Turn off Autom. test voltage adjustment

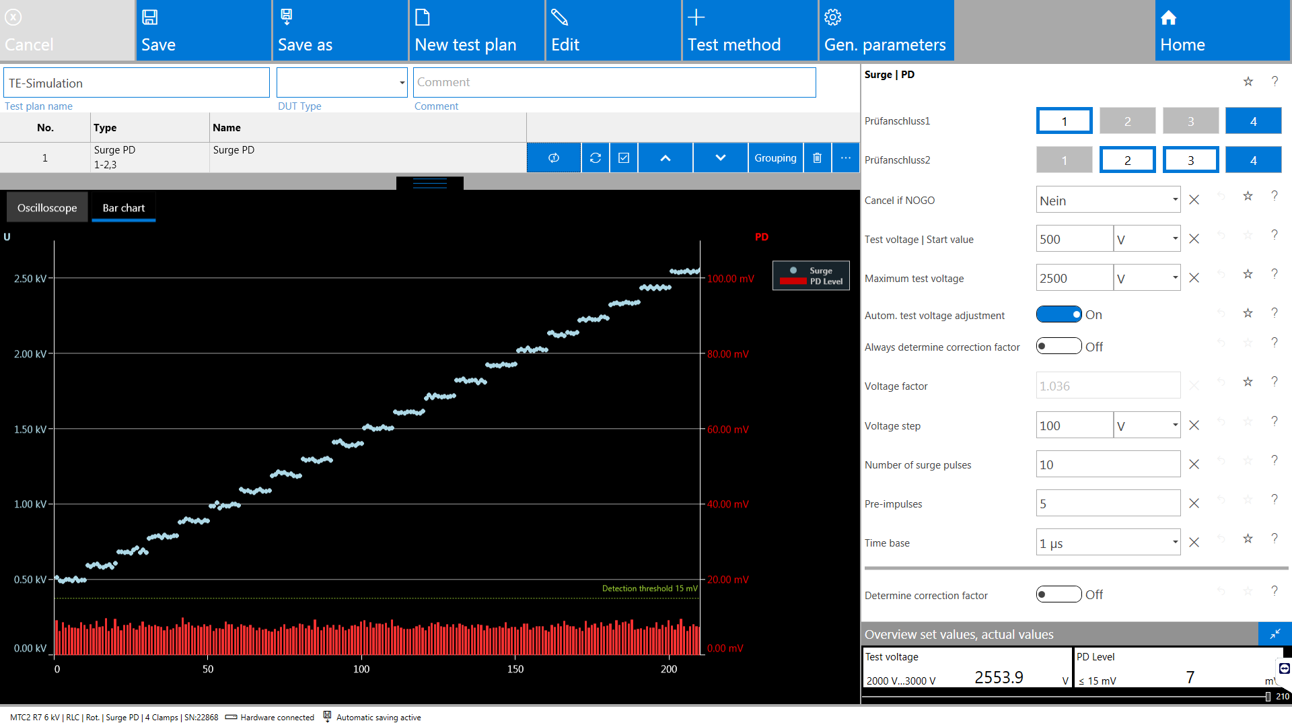(x=1058, y=314)
